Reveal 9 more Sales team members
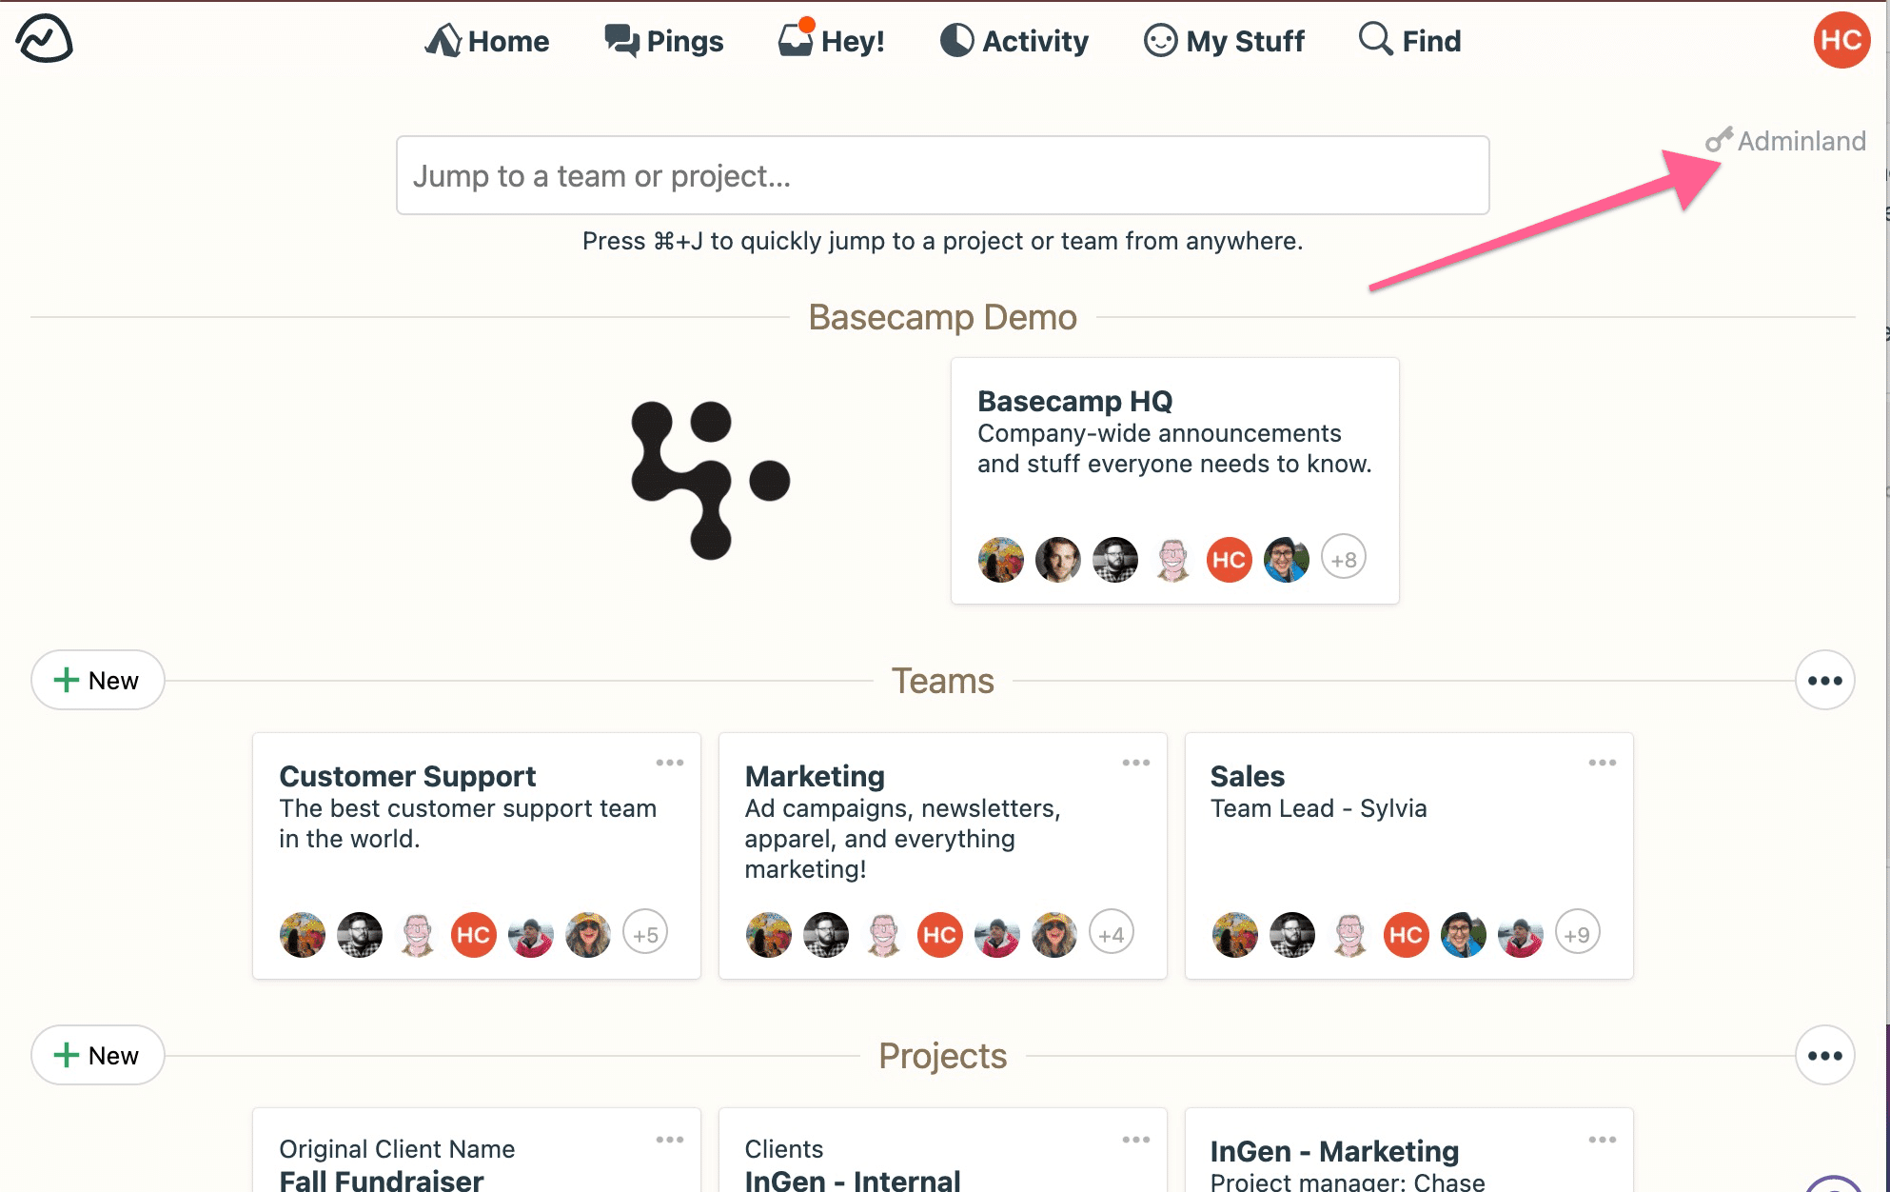This screenshot has width=1890, height=1192. (1578, 934)
